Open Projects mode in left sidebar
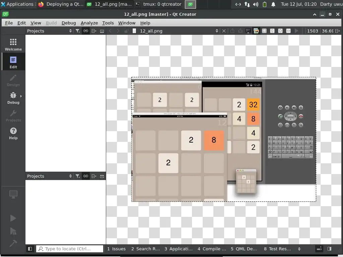The height and width of the screenshot is (257, 343). [13, 115]
